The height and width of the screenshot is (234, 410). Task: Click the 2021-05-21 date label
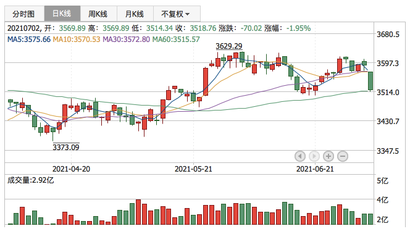193,169
